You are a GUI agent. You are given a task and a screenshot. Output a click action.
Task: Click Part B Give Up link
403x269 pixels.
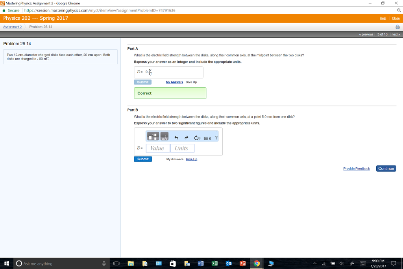[192, 160]
